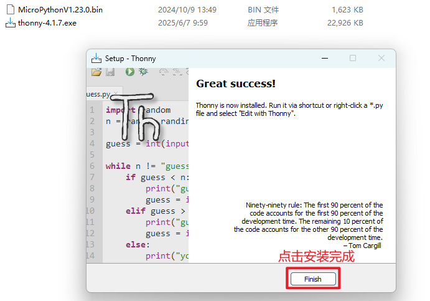Click the blank file icon of MicroPythonV1.23.0.bin

coord(11,9)
